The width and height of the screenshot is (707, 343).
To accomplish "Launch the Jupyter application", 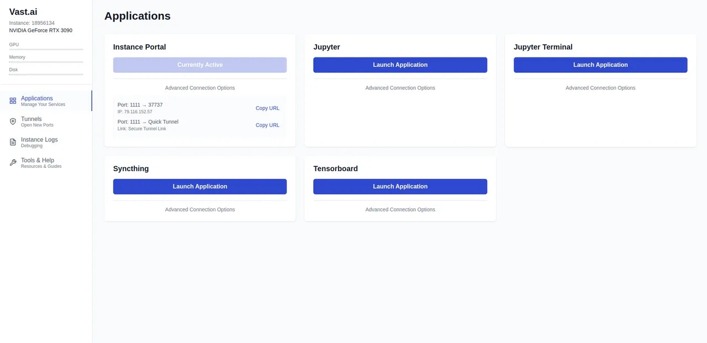I will tap(400, 65).
